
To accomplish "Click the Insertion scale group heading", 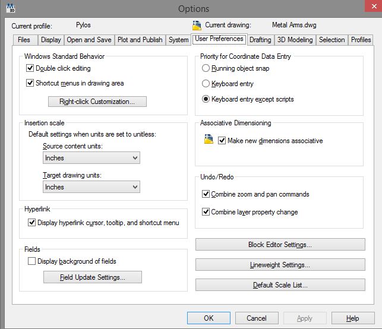I will [45, 123].
